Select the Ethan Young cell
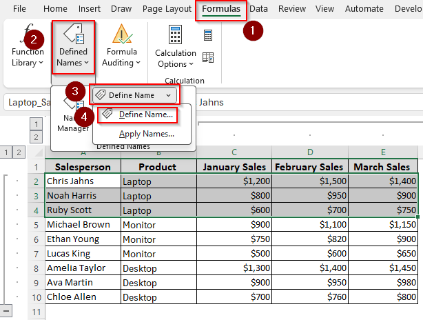Screen dimensions: 423x320 pos(83,239)
